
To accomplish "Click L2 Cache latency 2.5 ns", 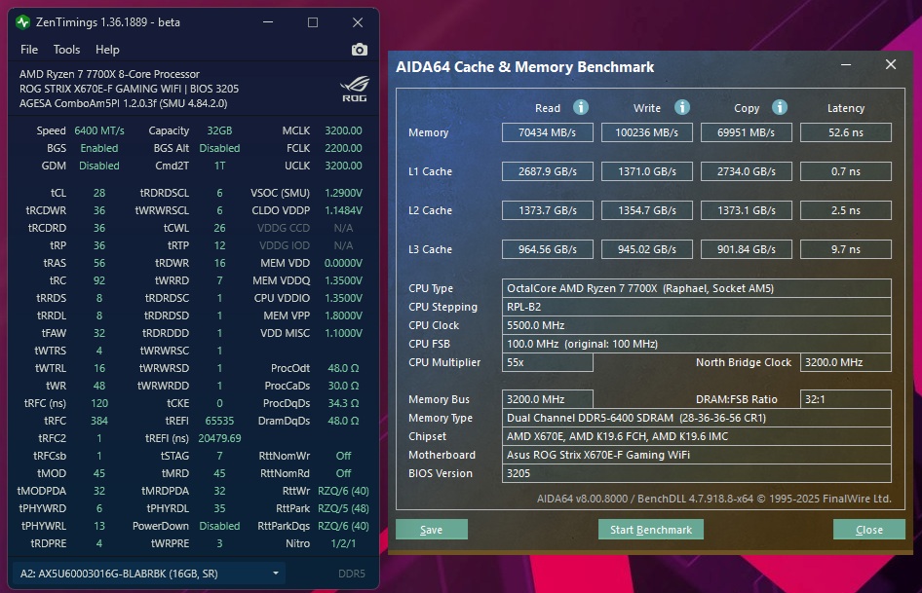I will pyautogui.click(x=846, y=210).
